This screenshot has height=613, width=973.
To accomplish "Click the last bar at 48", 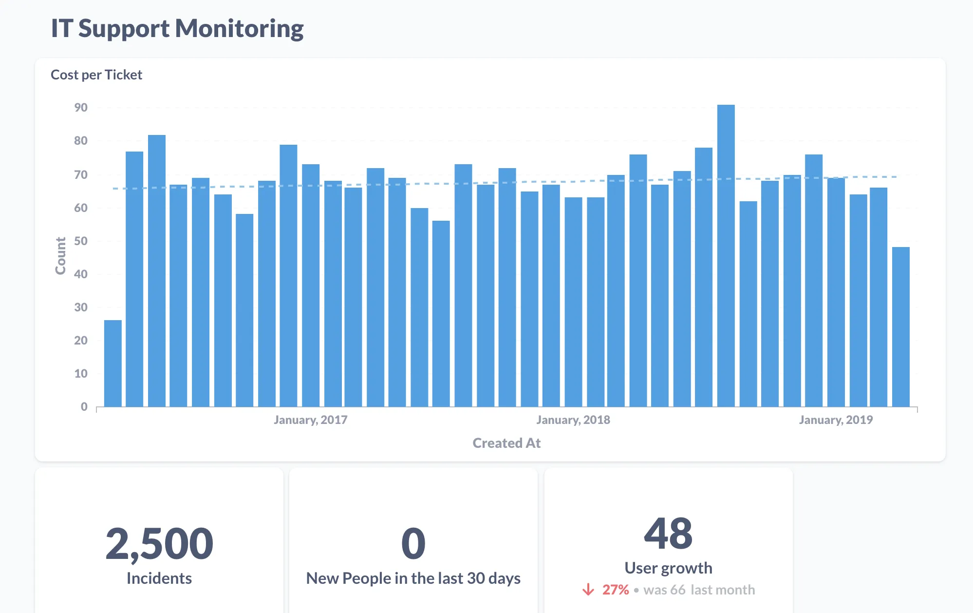I will pos(901,326).
